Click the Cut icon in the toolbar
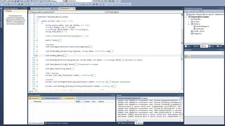Viewport: 225px width, 126px height. [x=22, y=1]
